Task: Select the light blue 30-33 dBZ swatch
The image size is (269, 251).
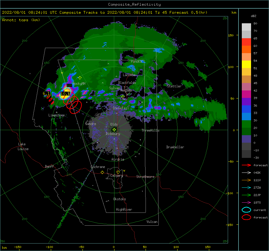Action: point(246,116)
